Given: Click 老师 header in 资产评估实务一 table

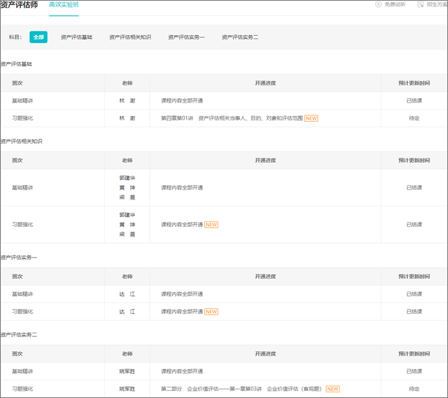Looking at the screenshot, I should tap(127, 277).
